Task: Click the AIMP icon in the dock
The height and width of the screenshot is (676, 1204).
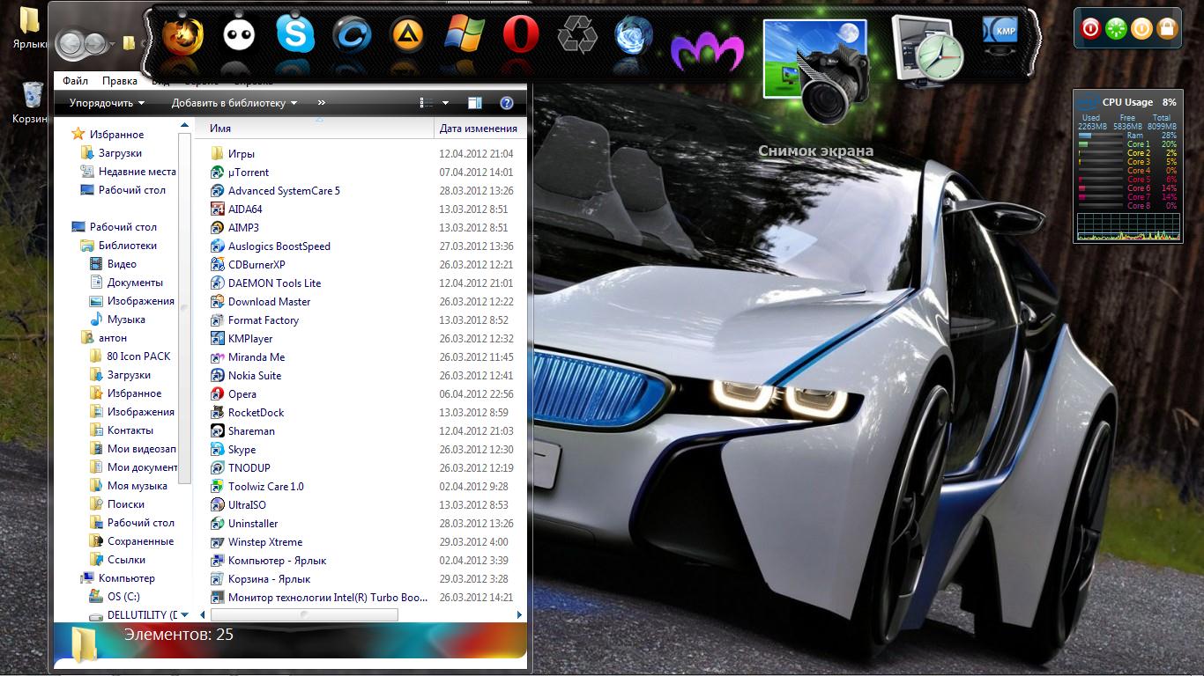Action: (x=407, y=36)
